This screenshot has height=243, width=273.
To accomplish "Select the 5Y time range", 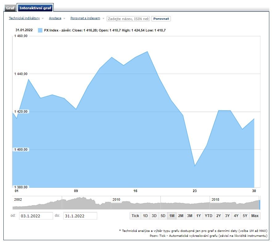I will (245, 216).
